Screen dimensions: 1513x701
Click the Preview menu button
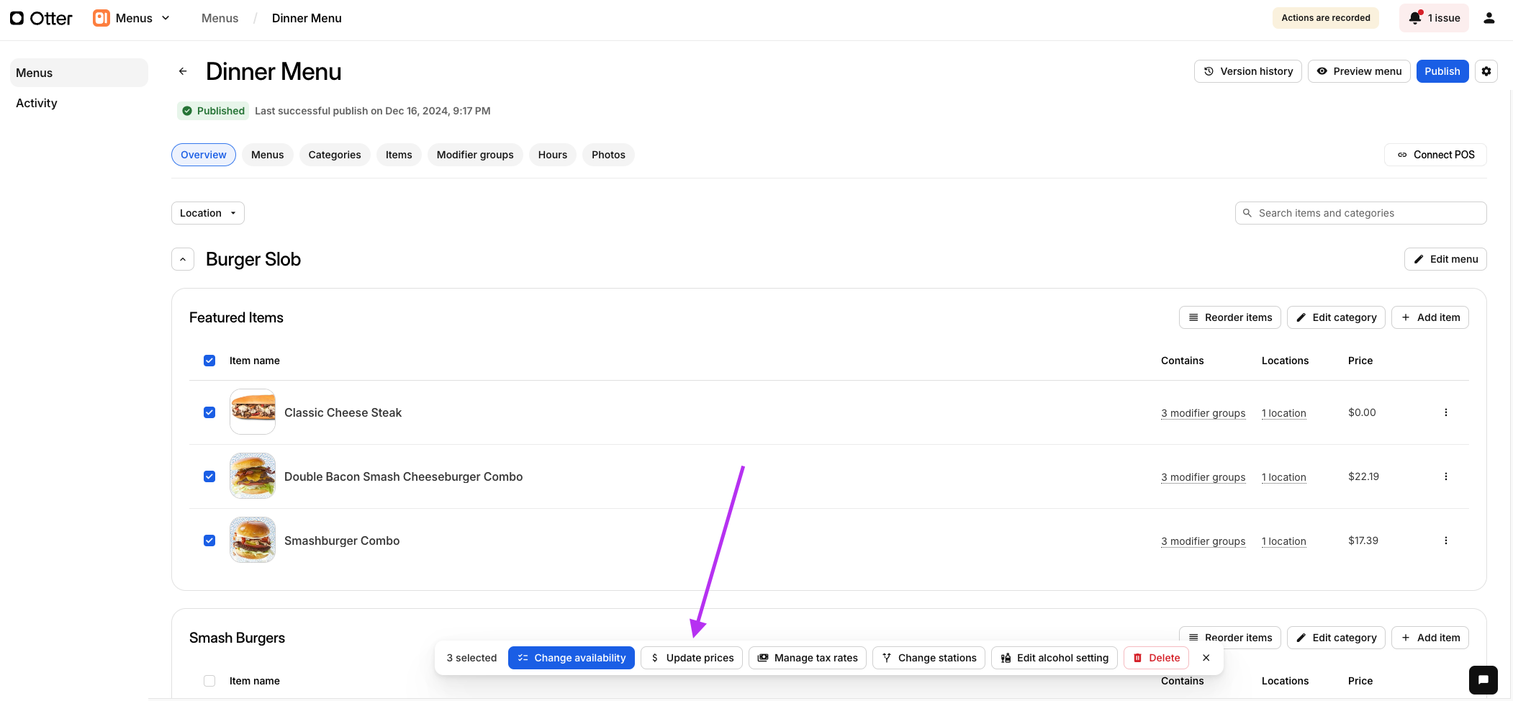[1359, 71]
